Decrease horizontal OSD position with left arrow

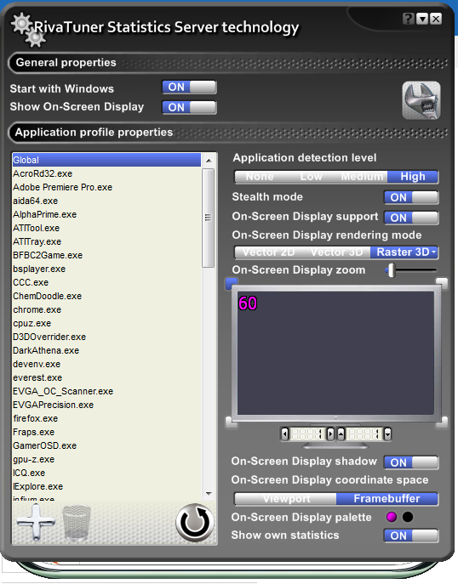pos(285,434)
